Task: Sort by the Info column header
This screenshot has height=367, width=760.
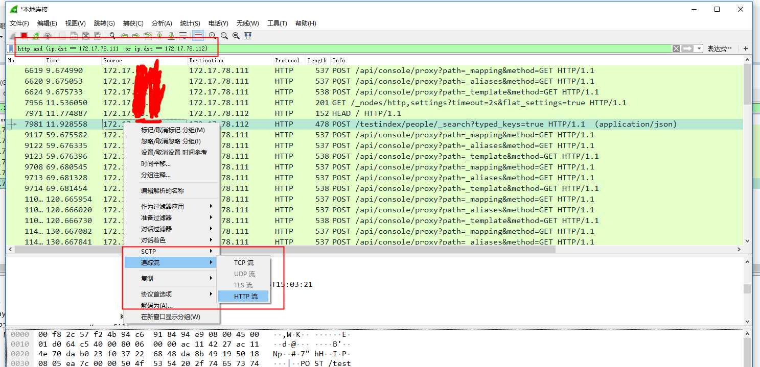Action: pos(537,60)
